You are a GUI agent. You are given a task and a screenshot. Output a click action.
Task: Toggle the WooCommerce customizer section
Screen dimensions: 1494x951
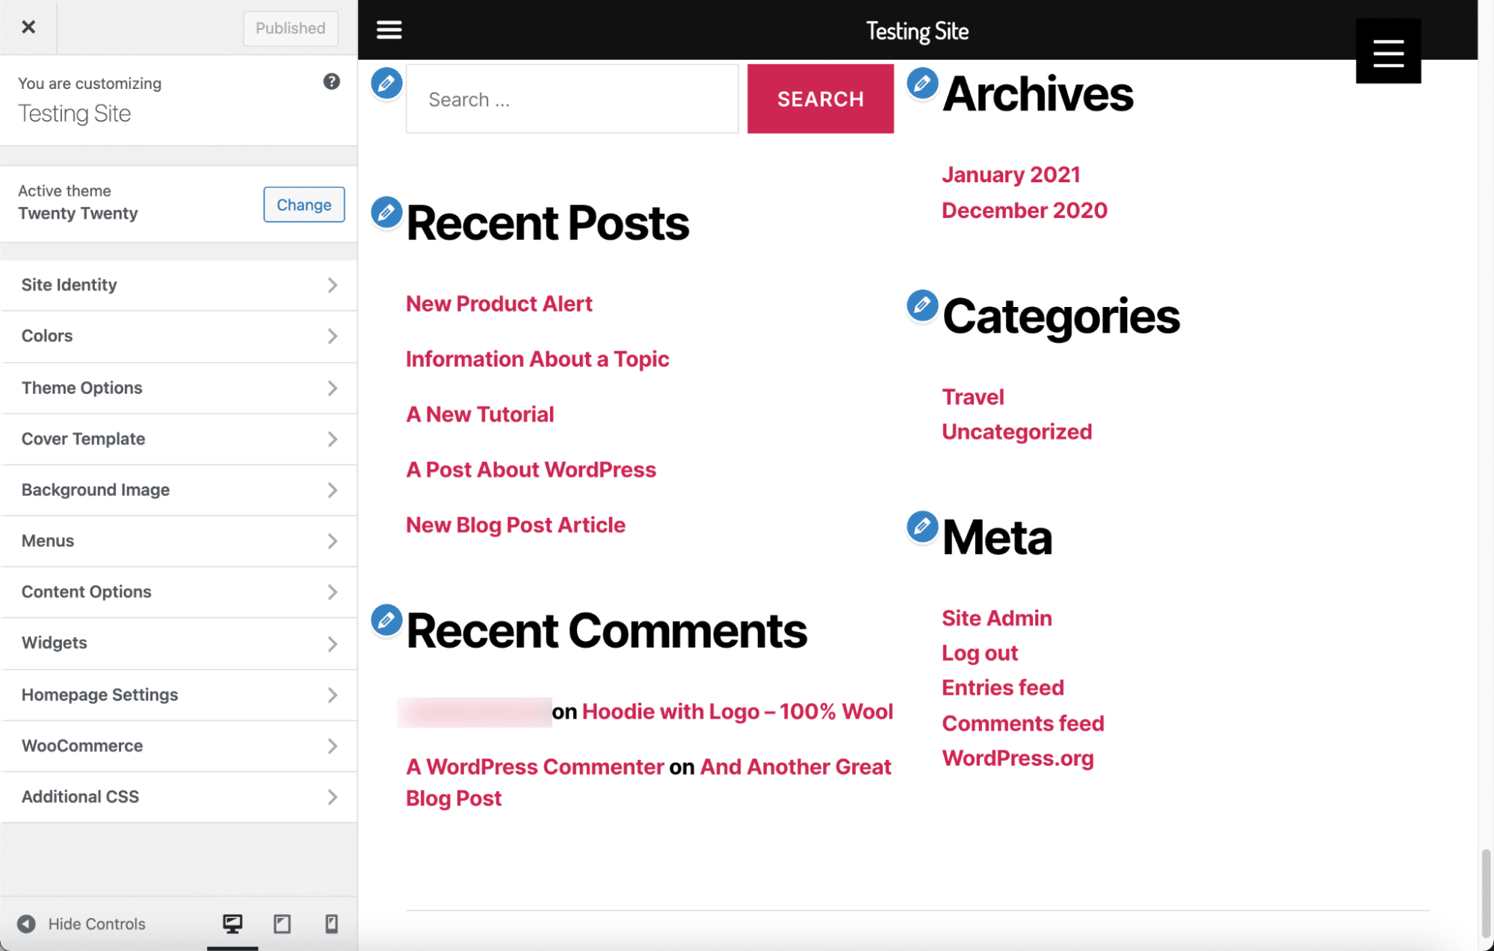179,744
